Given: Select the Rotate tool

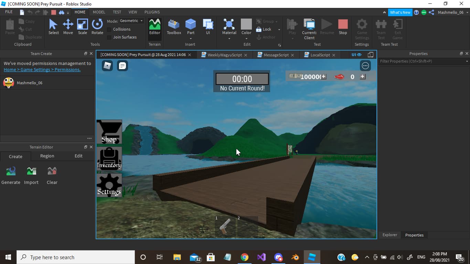Looking at the screenshot, I should coord(97,26).
